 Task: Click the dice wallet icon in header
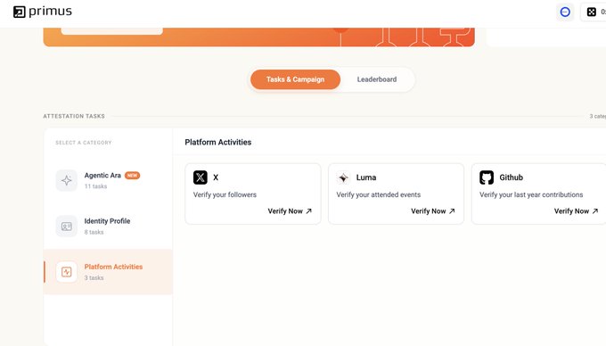coord(592,12)
